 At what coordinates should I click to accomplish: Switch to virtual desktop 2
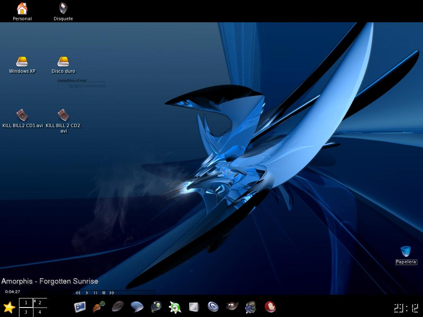pyautogui.click(x=40, y=303)
